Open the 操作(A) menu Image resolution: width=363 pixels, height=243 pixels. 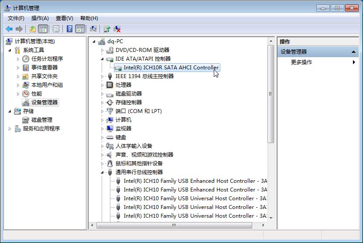[x=40, y=18]
